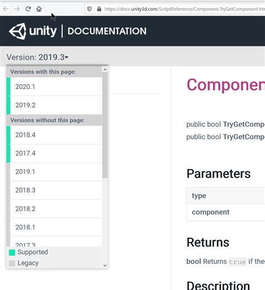Click the 'Supported' legend label
This screenshot has height=290, width=265.
tap(32, 252)
